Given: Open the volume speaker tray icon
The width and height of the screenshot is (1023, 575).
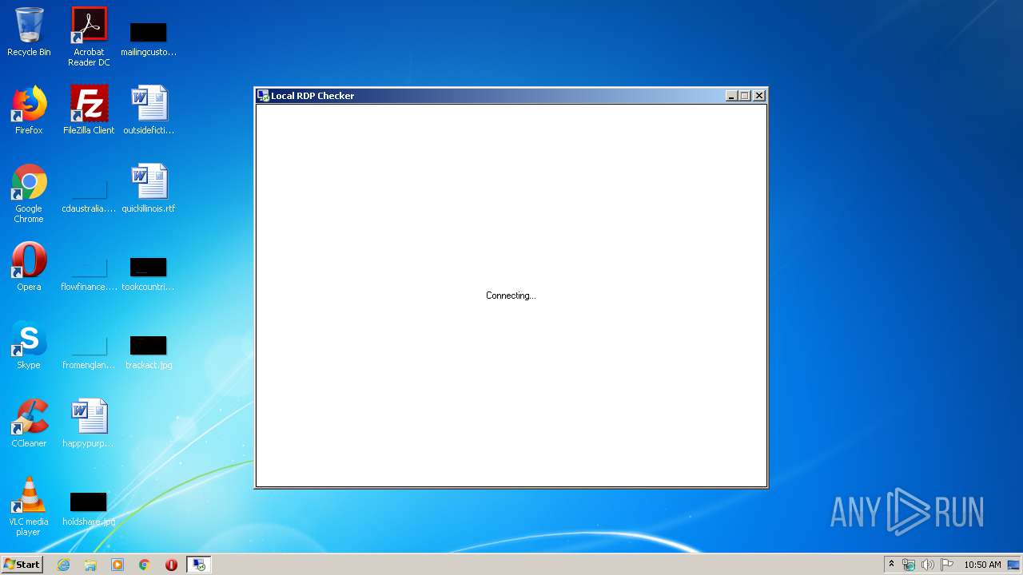Looking at the screenshot, I should click(x=928, y=565).
